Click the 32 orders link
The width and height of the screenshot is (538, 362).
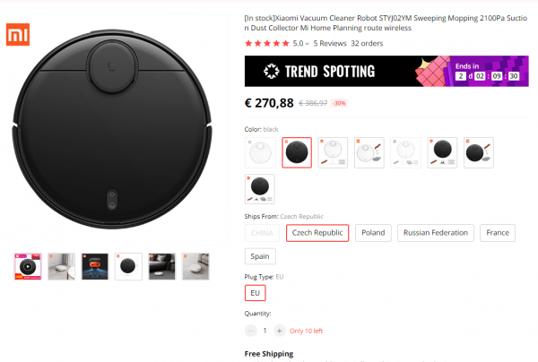point(367,44)
